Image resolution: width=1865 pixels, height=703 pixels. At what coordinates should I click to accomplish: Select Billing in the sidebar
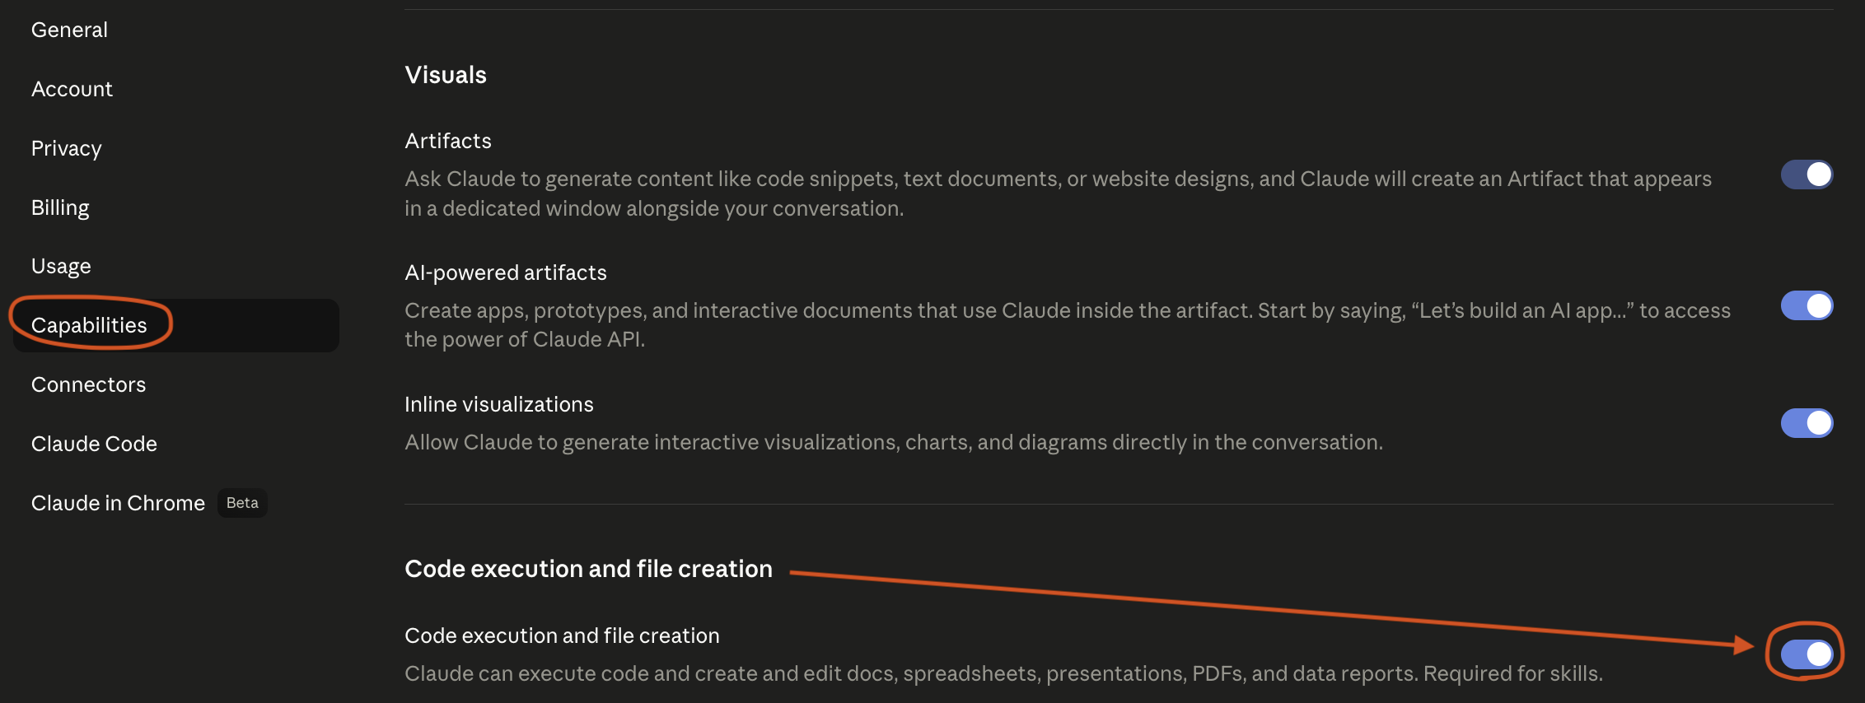(x=60, y=207)
